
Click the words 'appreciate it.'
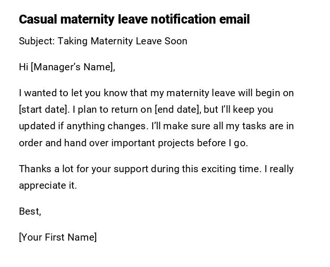pyautogui.click(x=48, y=185)
